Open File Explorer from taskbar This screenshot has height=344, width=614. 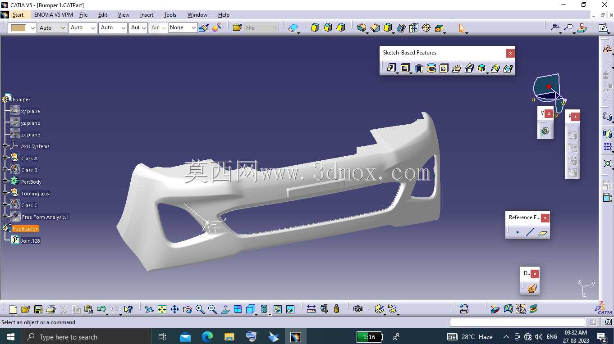[229, 337]
